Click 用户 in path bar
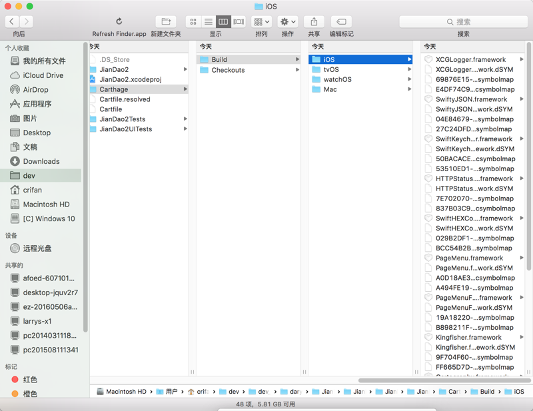Viewport: 533px width, 411px height. [x=167, y=392]
